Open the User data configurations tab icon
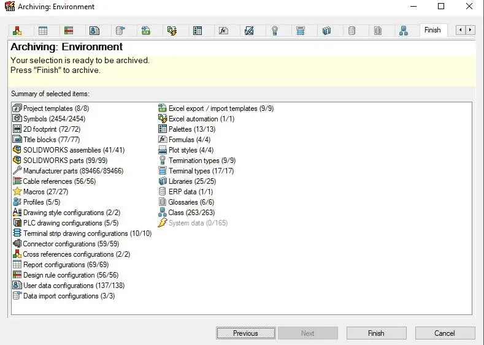Image resolution: width=484 pixels, height=345 pixels. tap(94, 30)
